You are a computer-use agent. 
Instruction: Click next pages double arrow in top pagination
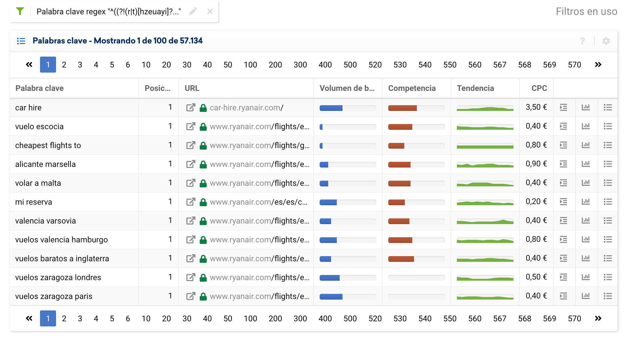coord(598,65)
